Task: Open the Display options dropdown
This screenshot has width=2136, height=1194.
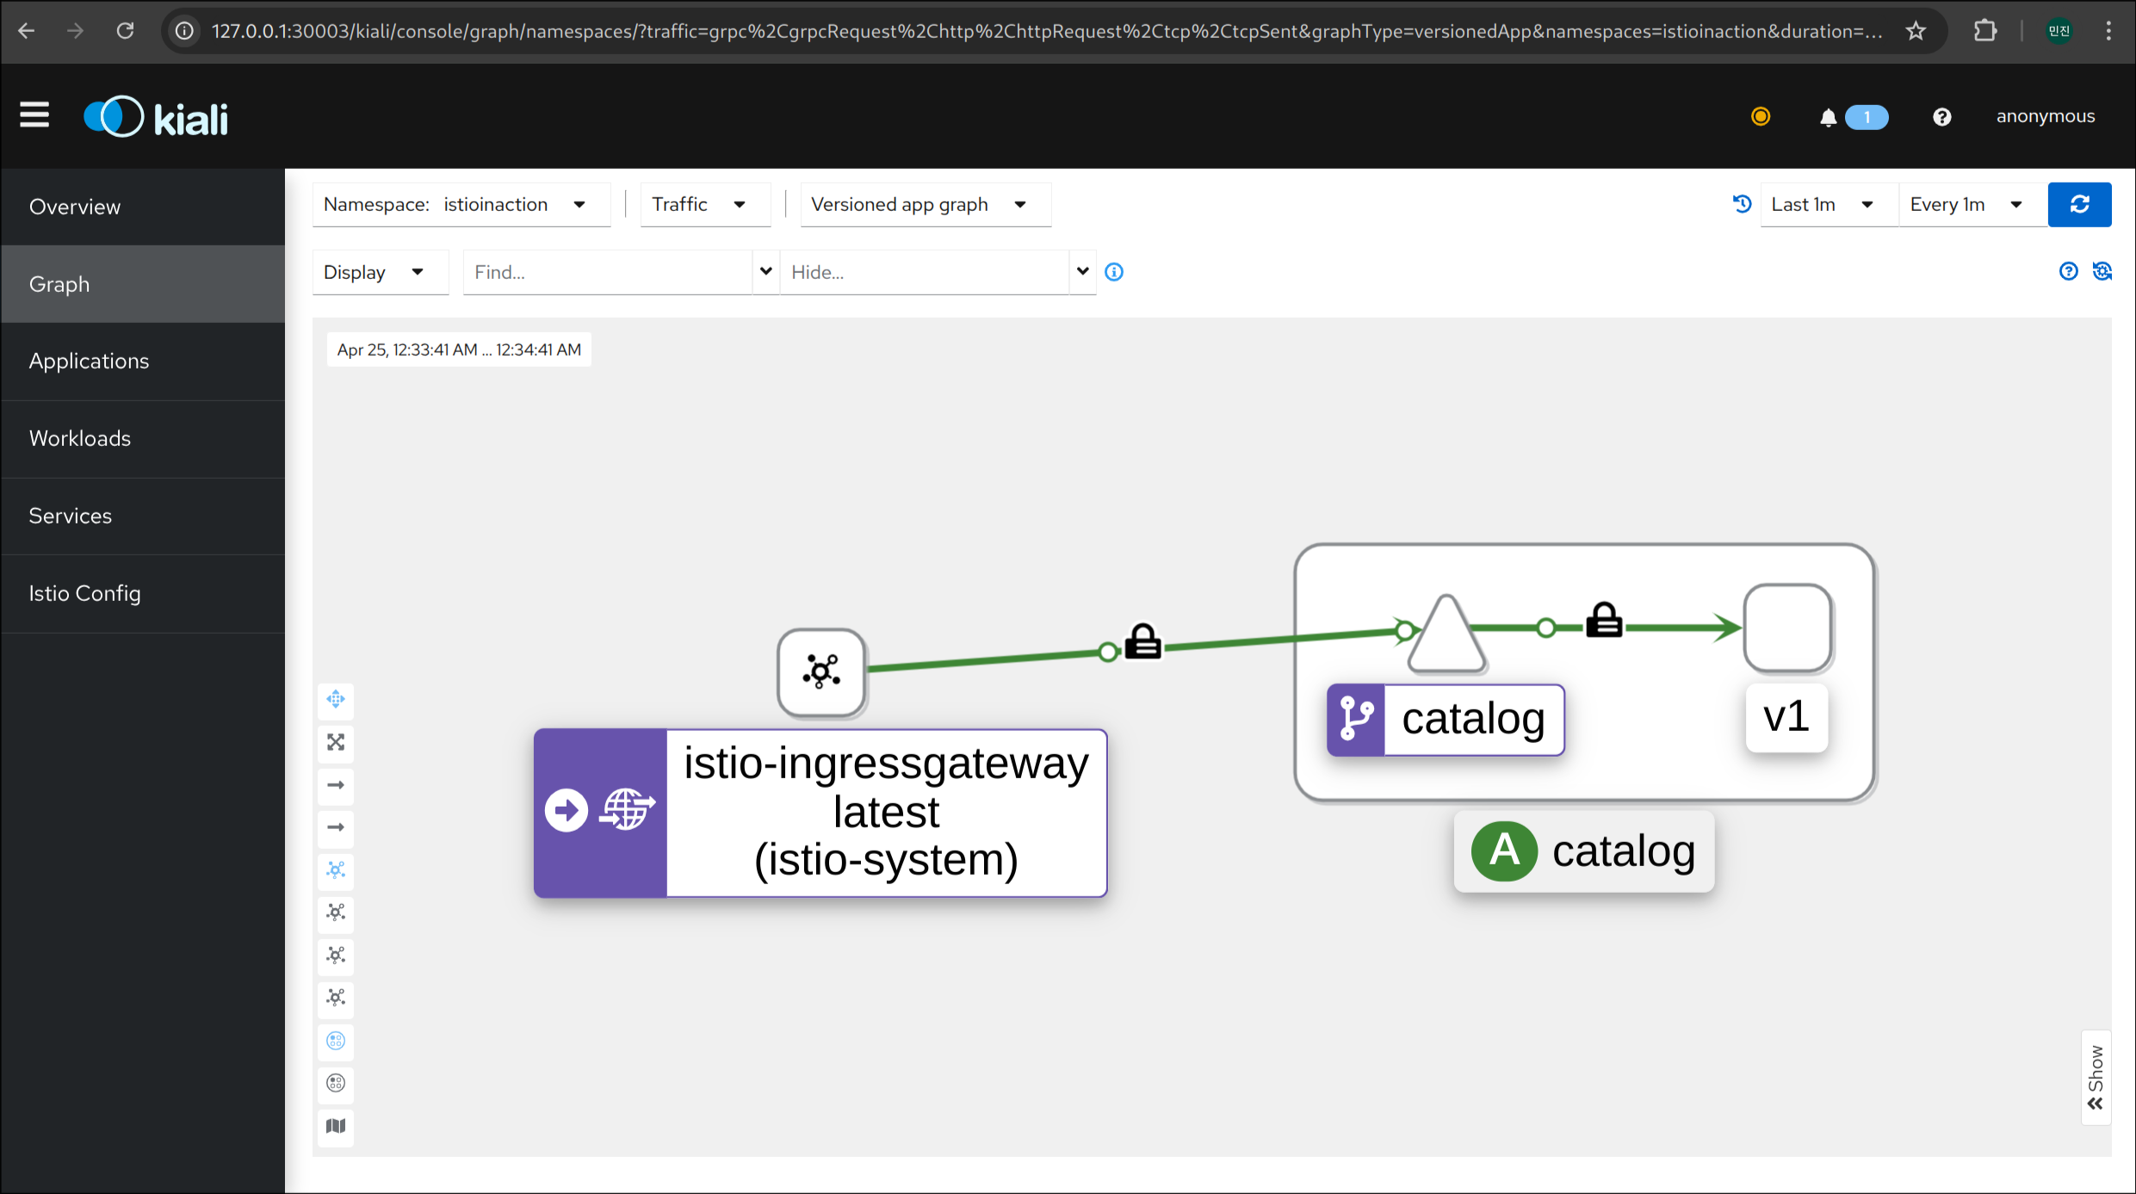Action: [381, 273]
